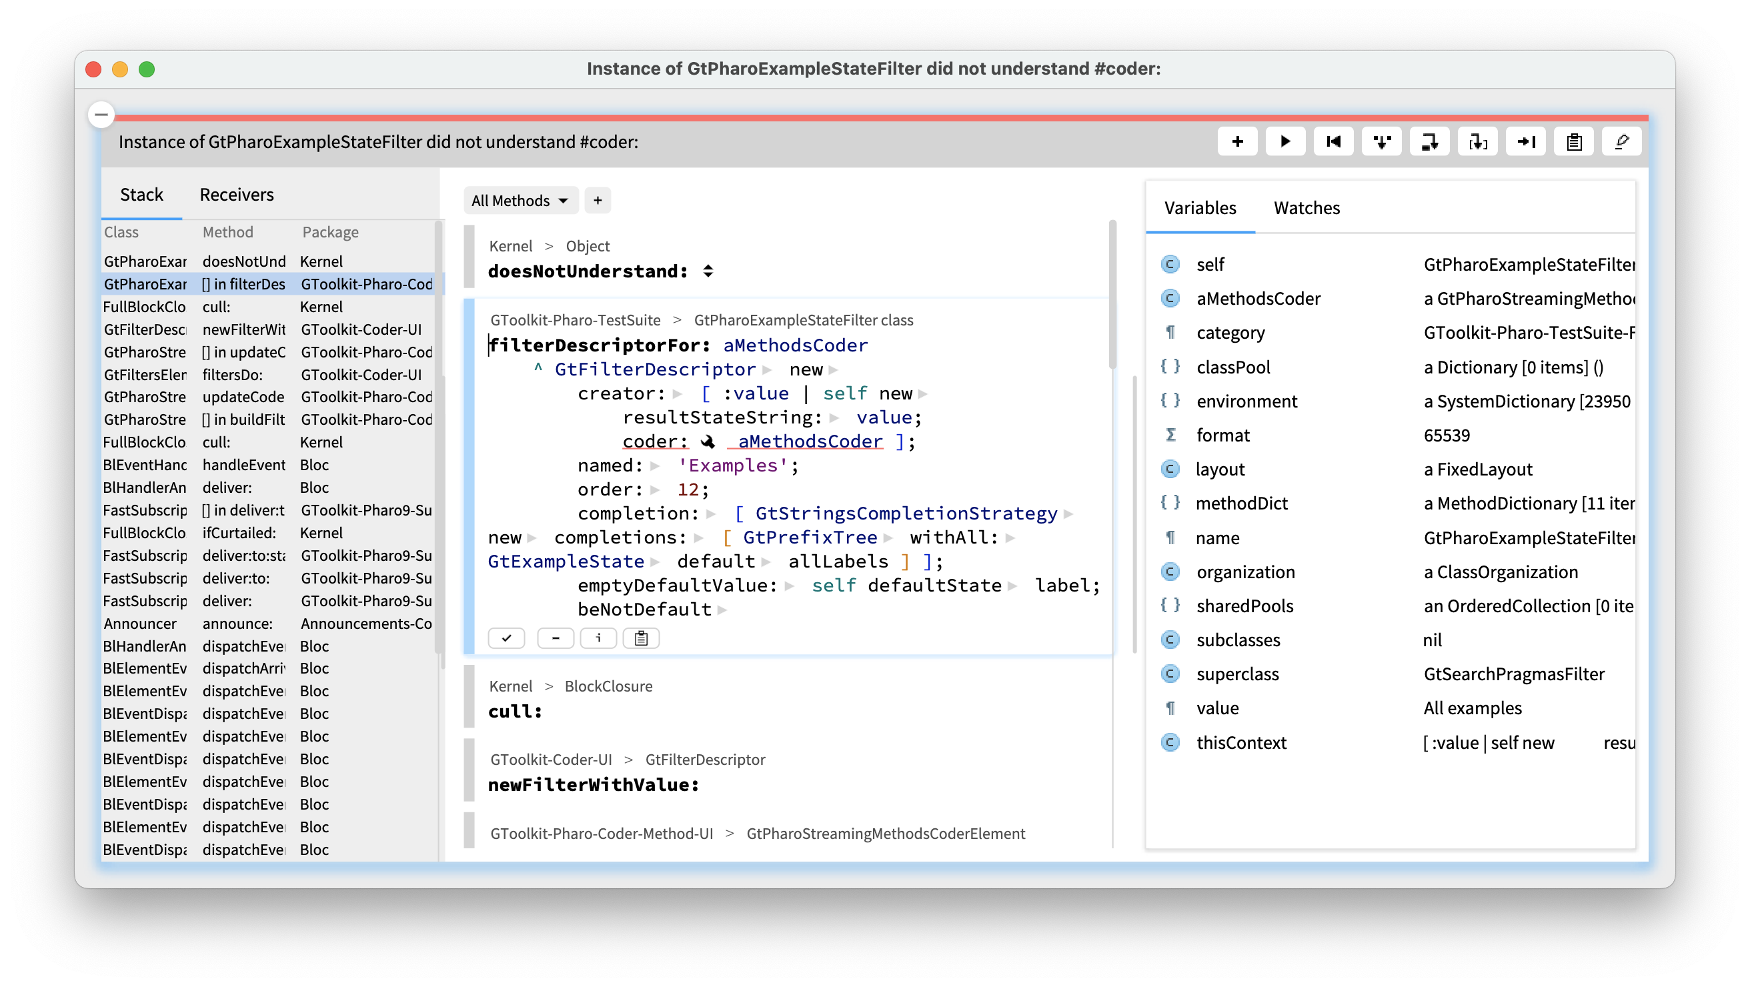This screenshot has width=1750, height=987.
Task: Collapse the debugger pane with the minus circle
Action: 101,114
